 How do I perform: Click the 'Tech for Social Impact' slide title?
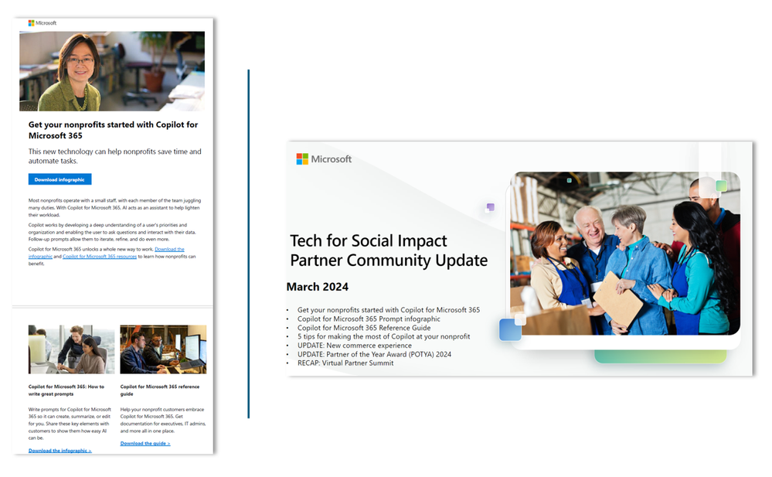(x=389, y=250)
